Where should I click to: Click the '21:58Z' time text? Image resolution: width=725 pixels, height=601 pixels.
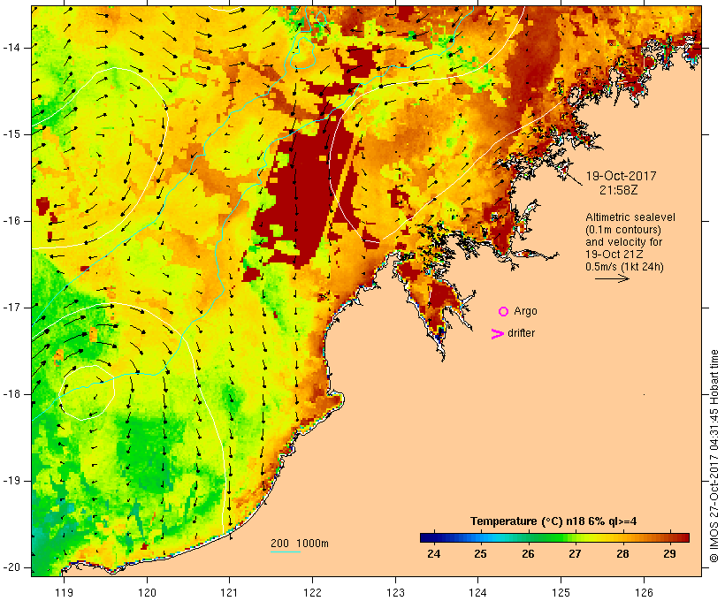pos(619,190)
